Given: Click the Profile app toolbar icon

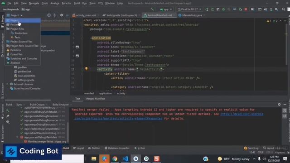Looking at the screenshot, I should coord(235,9).
